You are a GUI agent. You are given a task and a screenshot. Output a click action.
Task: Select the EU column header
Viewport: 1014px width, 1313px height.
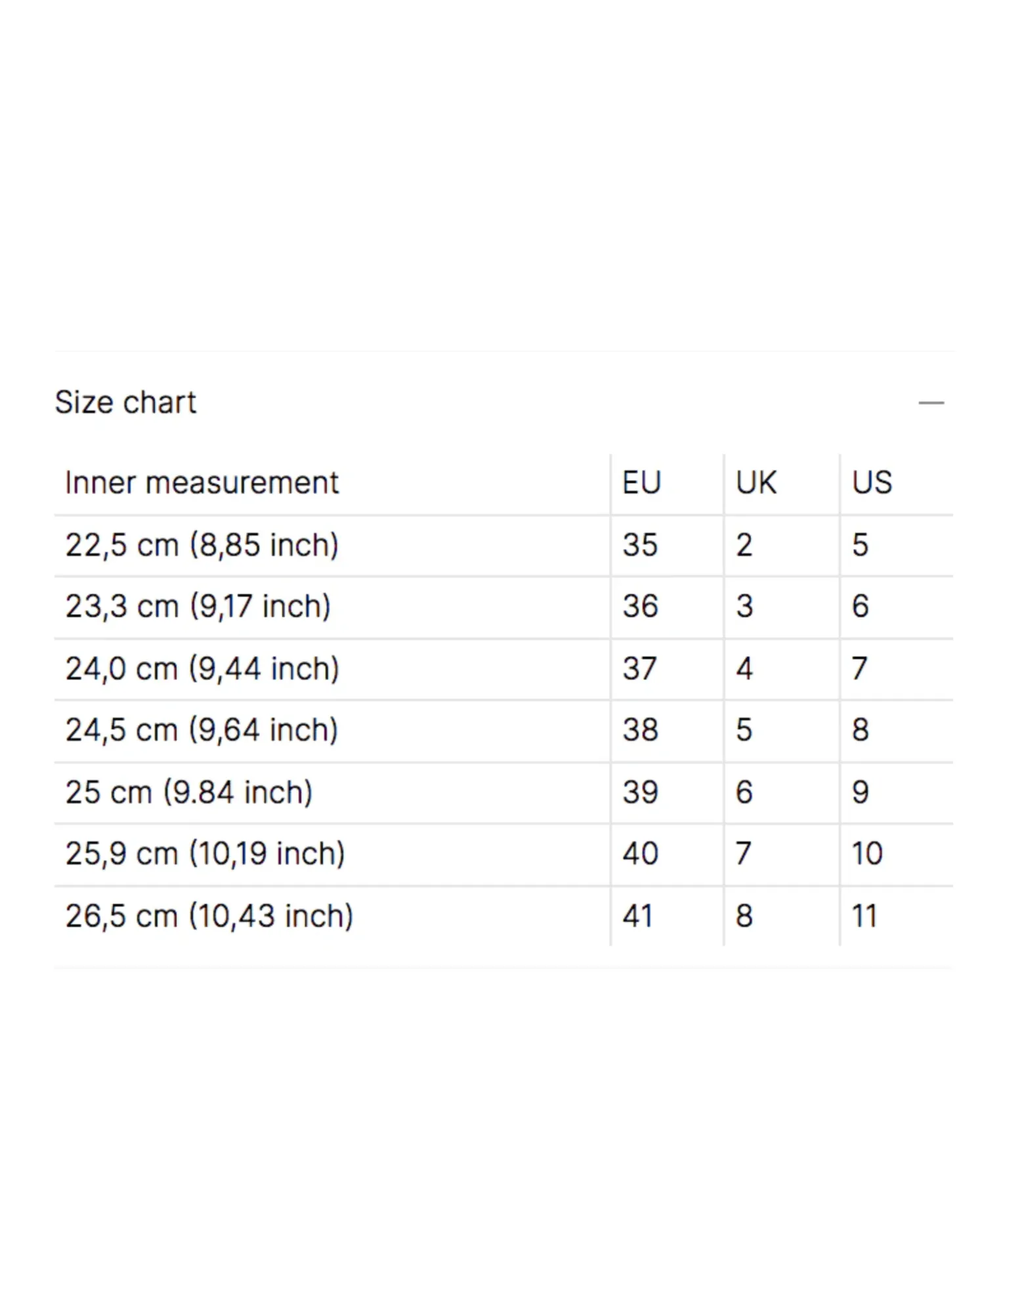point(641,483)
